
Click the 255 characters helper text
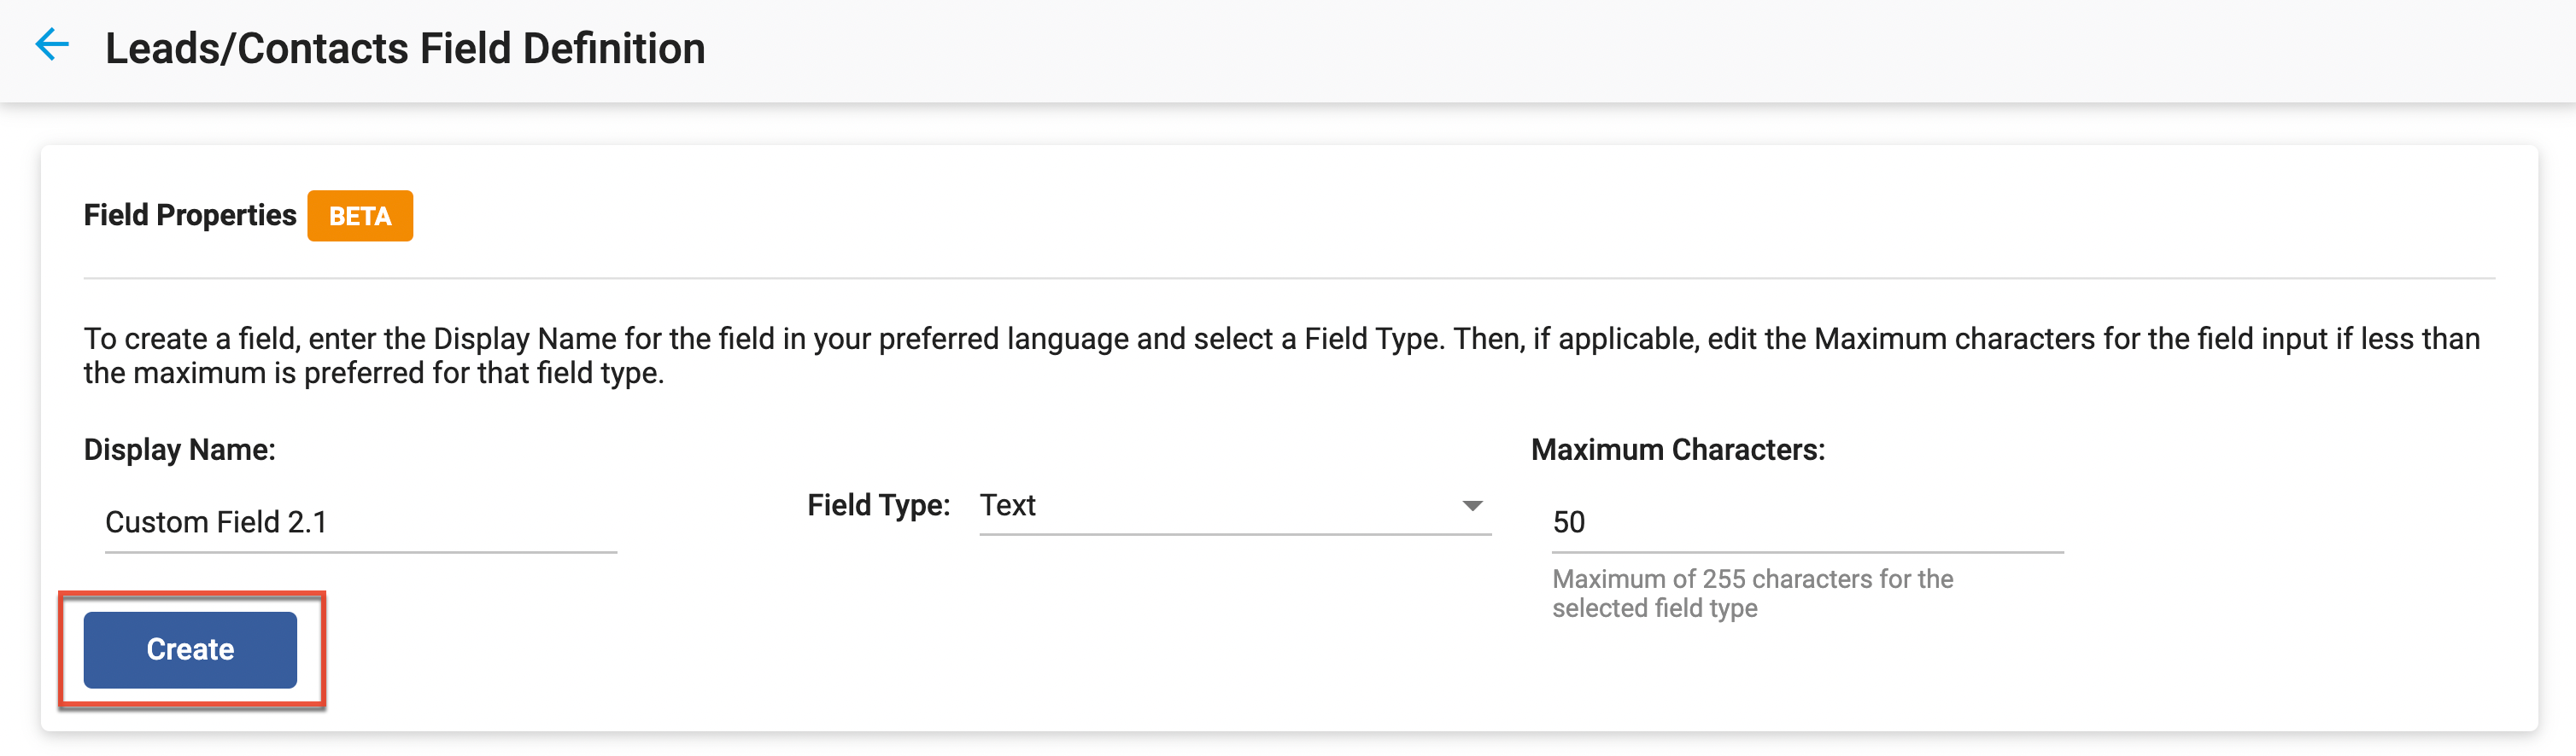(1751, 593)
